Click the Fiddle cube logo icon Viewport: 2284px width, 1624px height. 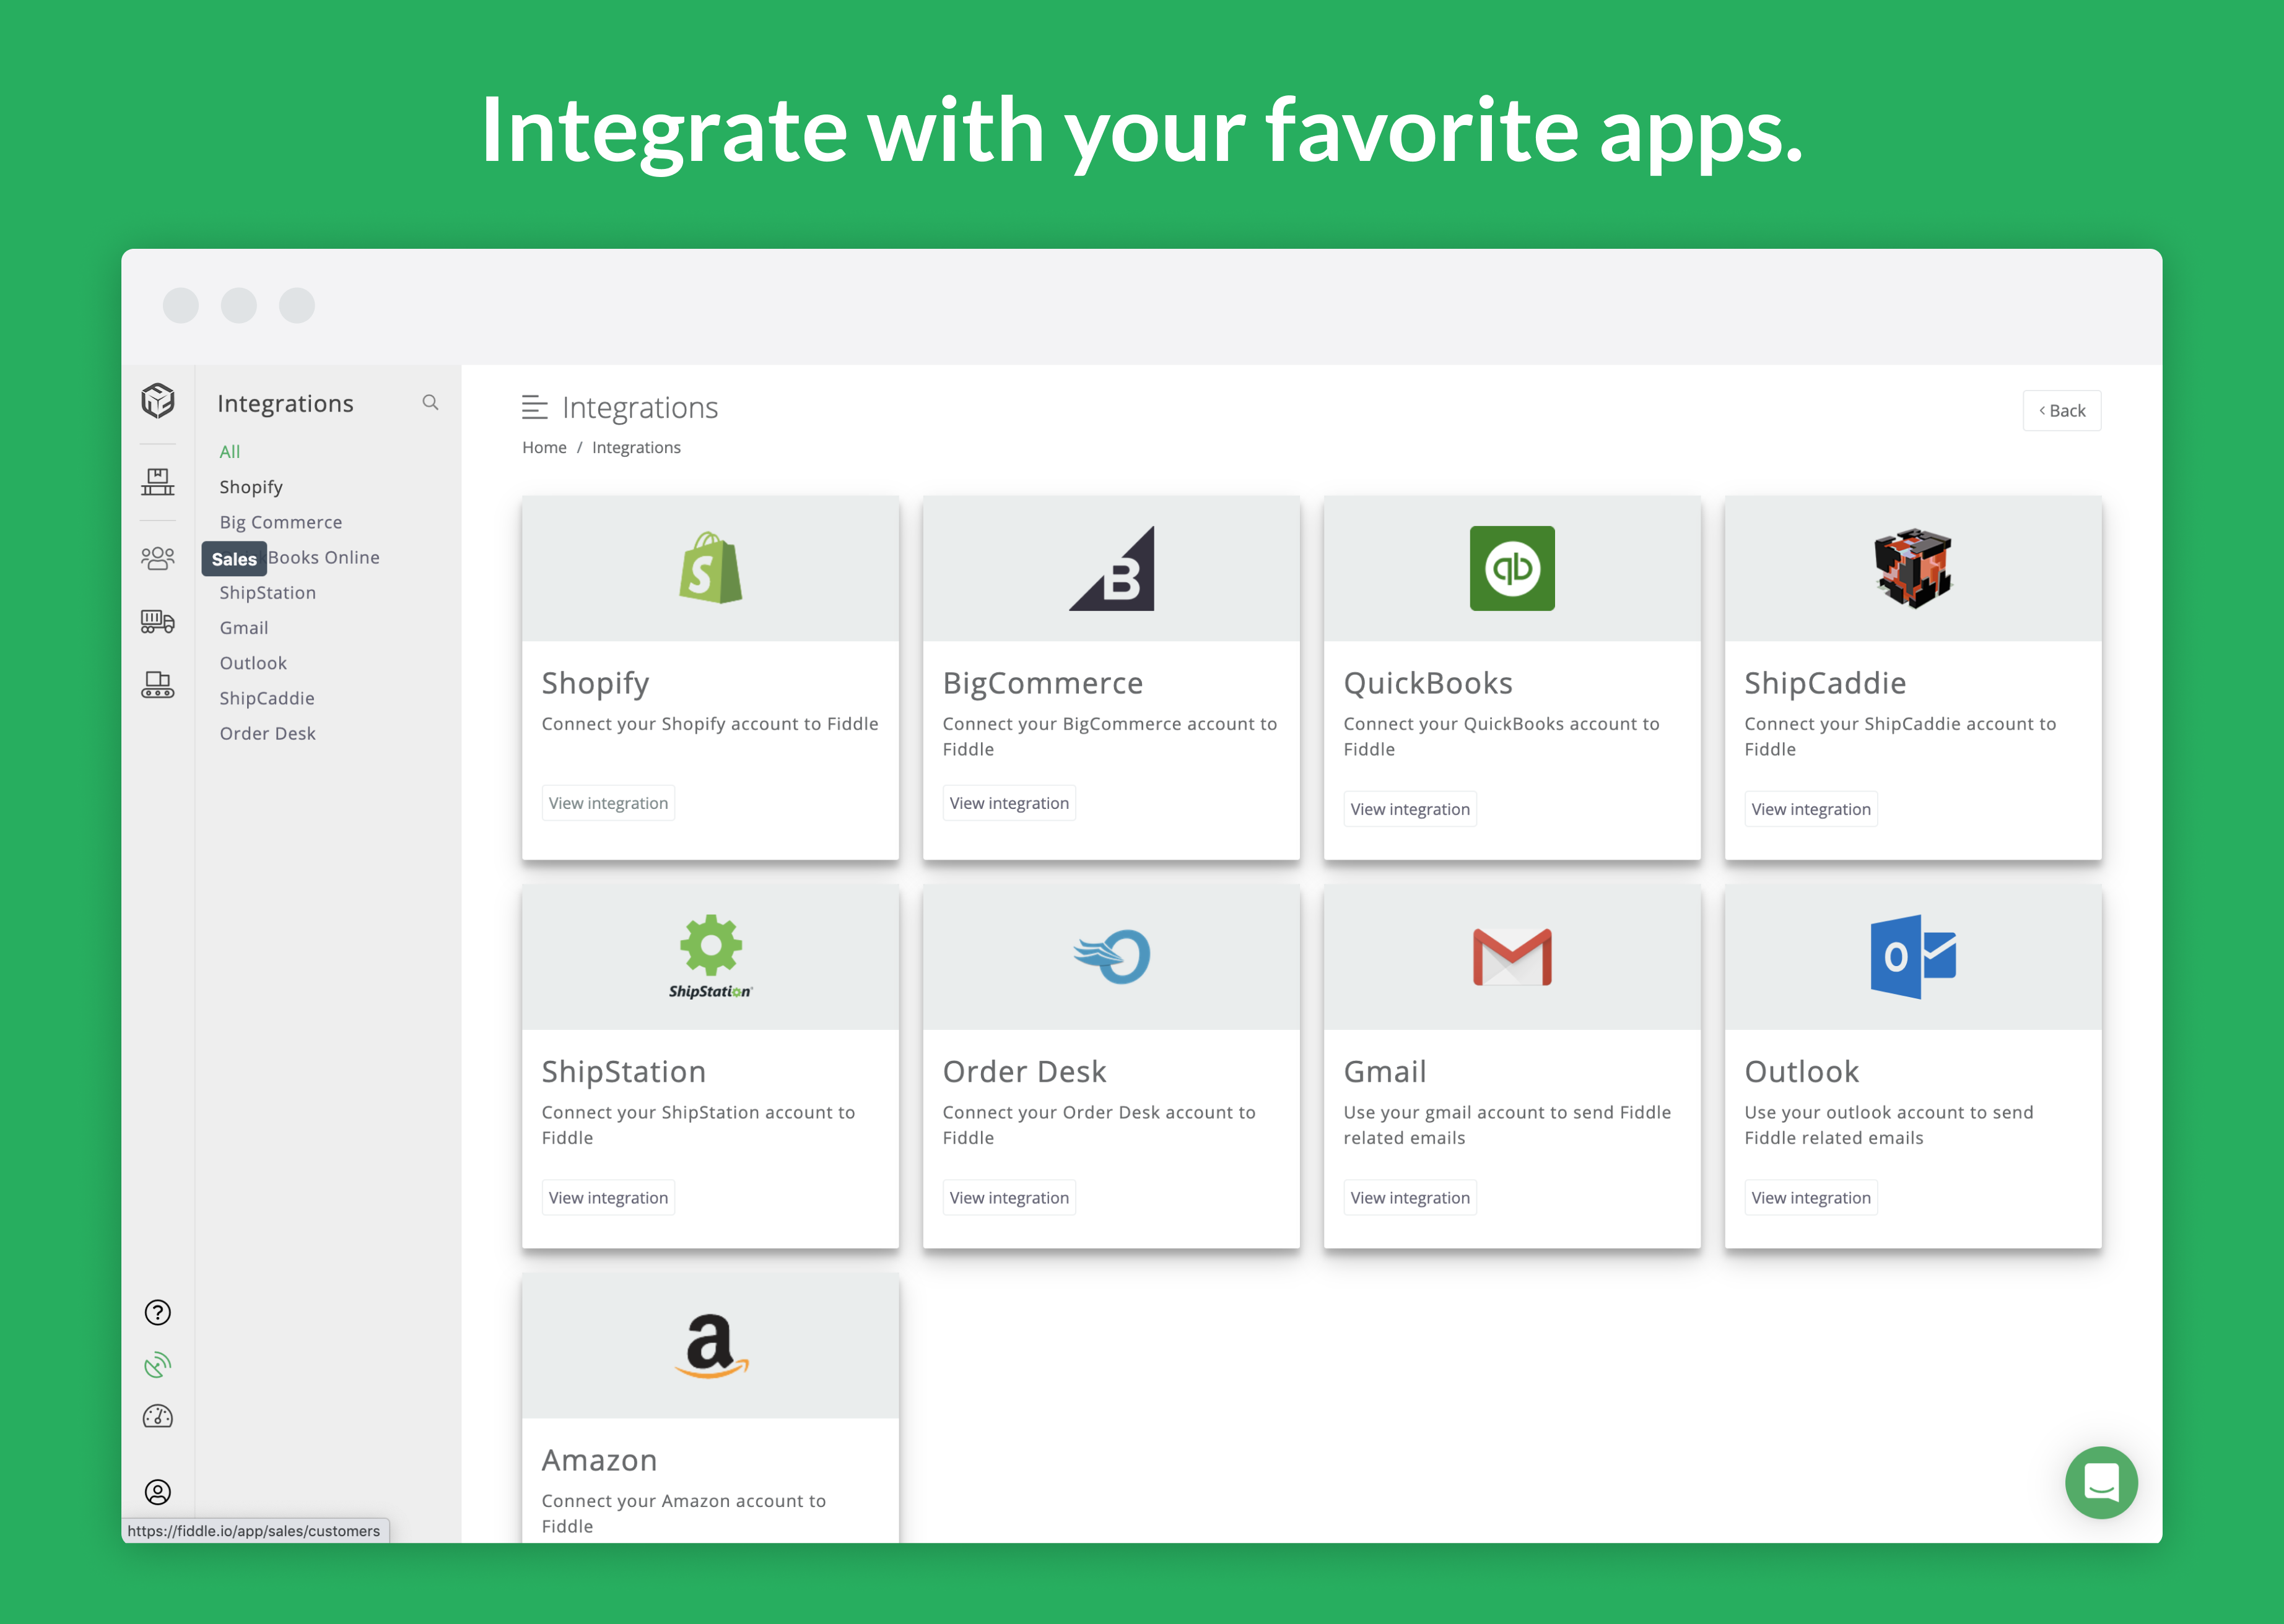(157, 401)
